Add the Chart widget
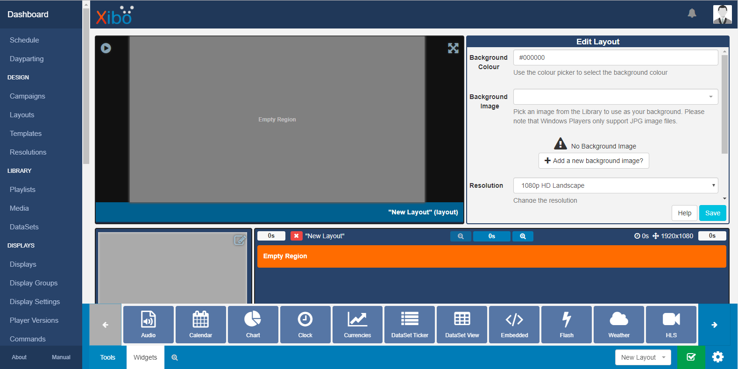738x369 pixels. pyautogui.click(x=253, y=325)
